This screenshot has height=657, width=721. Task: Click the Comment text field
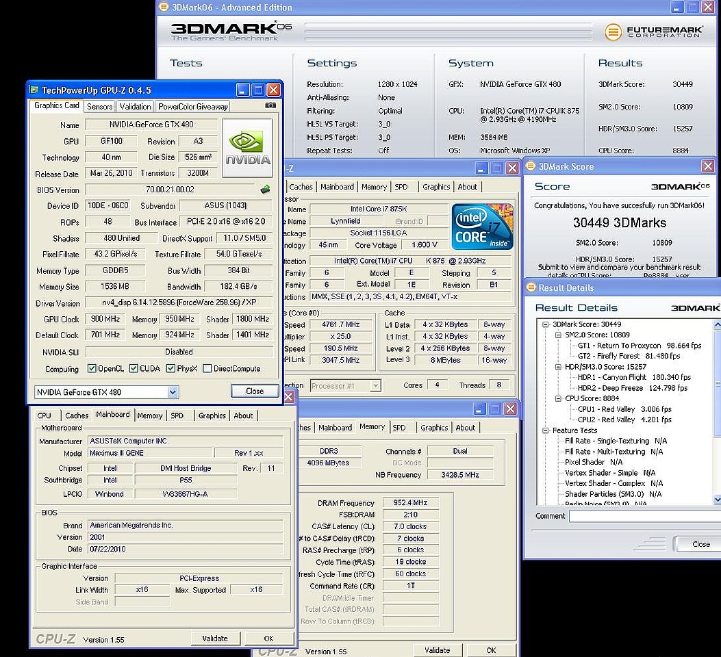pyautogui.click(x=644, y=516)
